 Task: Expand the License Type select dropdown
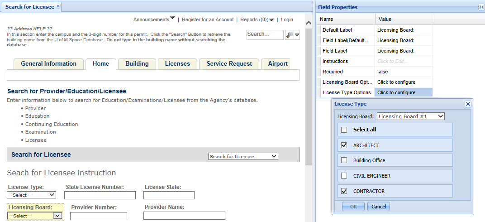32,195
